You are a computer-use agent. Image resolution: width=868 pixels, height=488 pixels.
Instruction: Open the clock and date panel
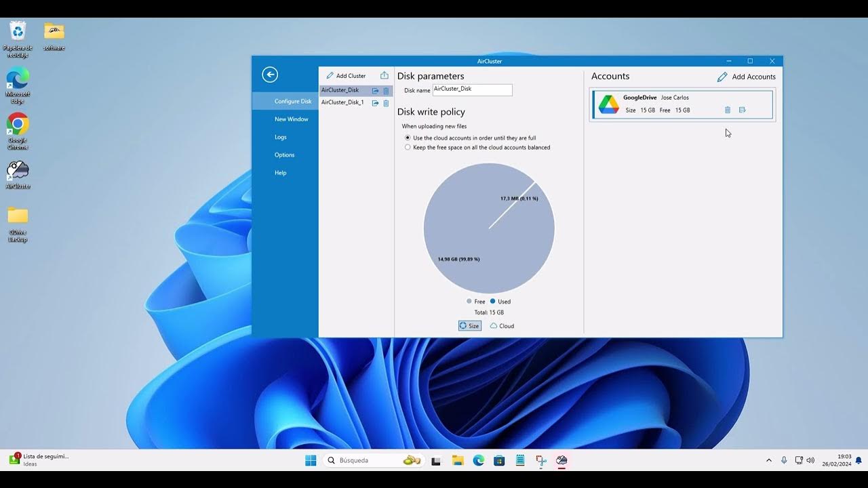[x=837, y=460]
